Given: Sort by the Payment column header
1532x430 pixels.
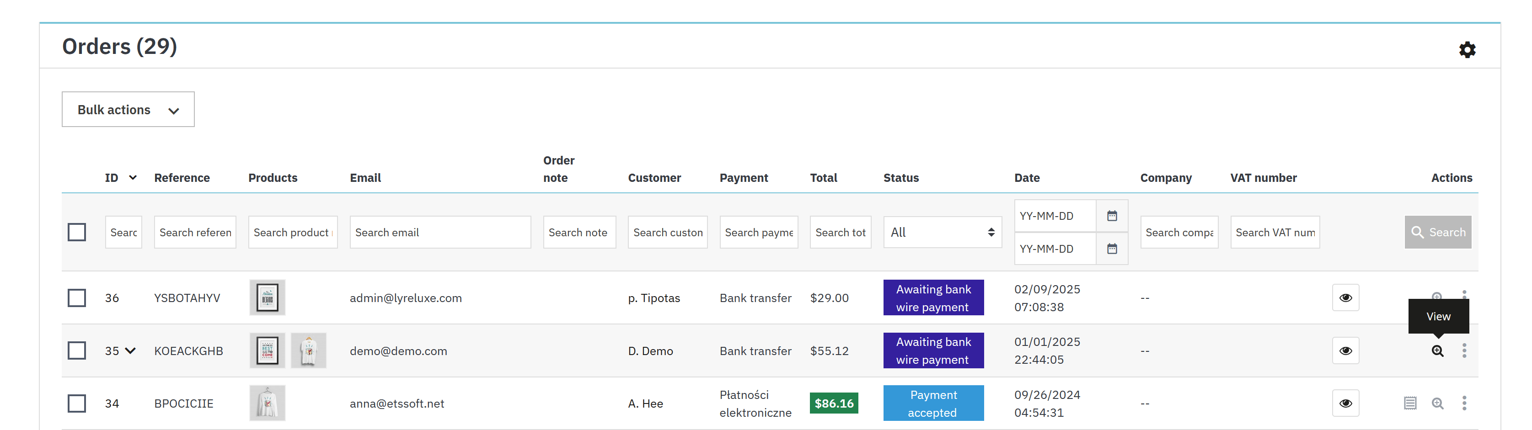Looking at the screenshot, I should (x=744, y=178).
